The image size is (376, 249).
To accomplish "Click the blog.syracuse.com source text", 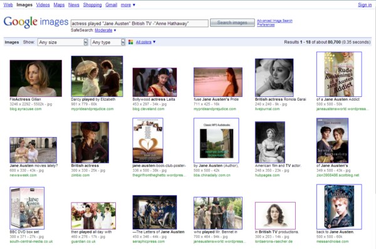I will pyautogui.click(x=26, y=109).
